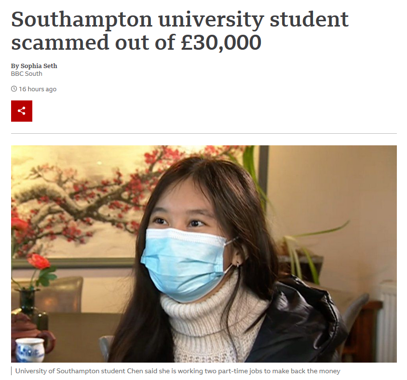Open the article's main photo
This screenshot has width=407, height=380.
(204, 253)
